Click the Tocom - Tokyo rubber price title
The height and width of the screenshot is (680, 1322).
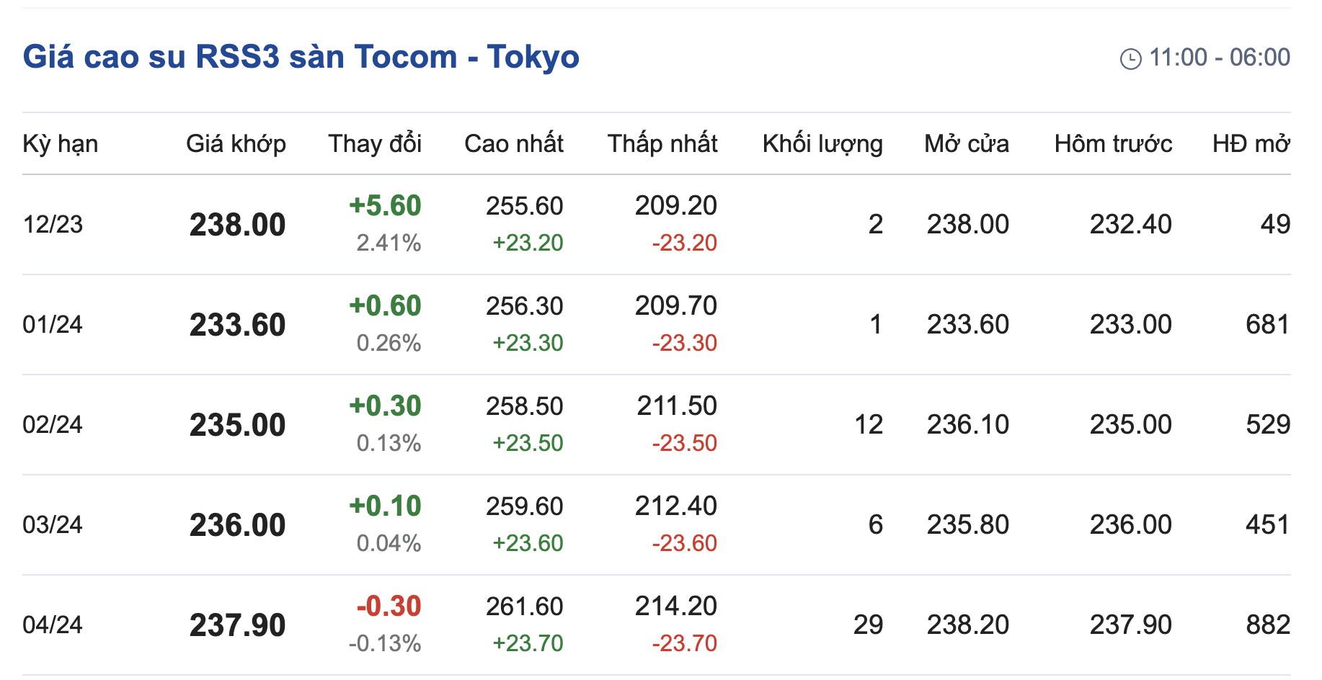(x=301, y=57)
